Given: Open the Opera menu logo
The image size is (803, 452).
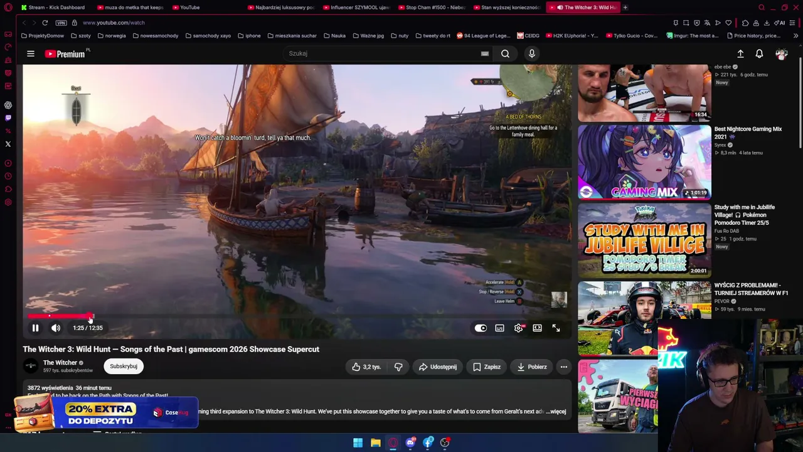Looking at the screenshot, I should 8,8.
